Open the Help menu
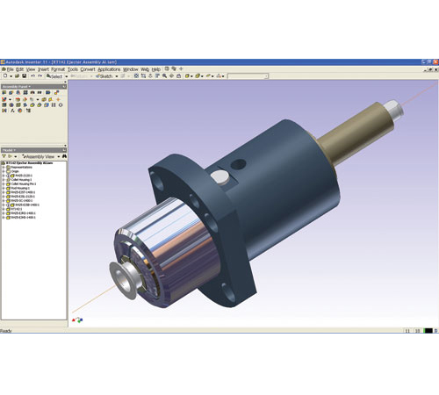Screen dimensions: 439x395 (155, 69)
